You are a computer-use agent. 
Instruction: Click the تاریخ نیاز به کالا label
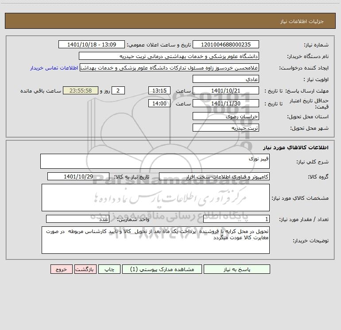tap(132, 177)
